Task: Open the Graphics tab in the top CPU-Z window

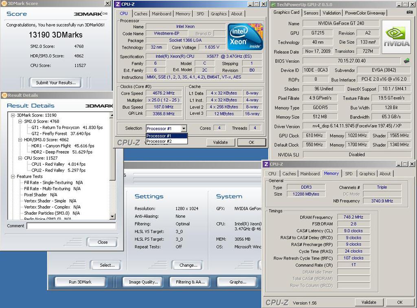Action: (x=219, y=14)
